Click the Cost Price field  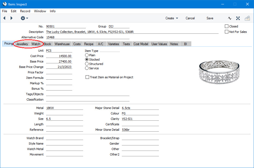pos(59,56)
